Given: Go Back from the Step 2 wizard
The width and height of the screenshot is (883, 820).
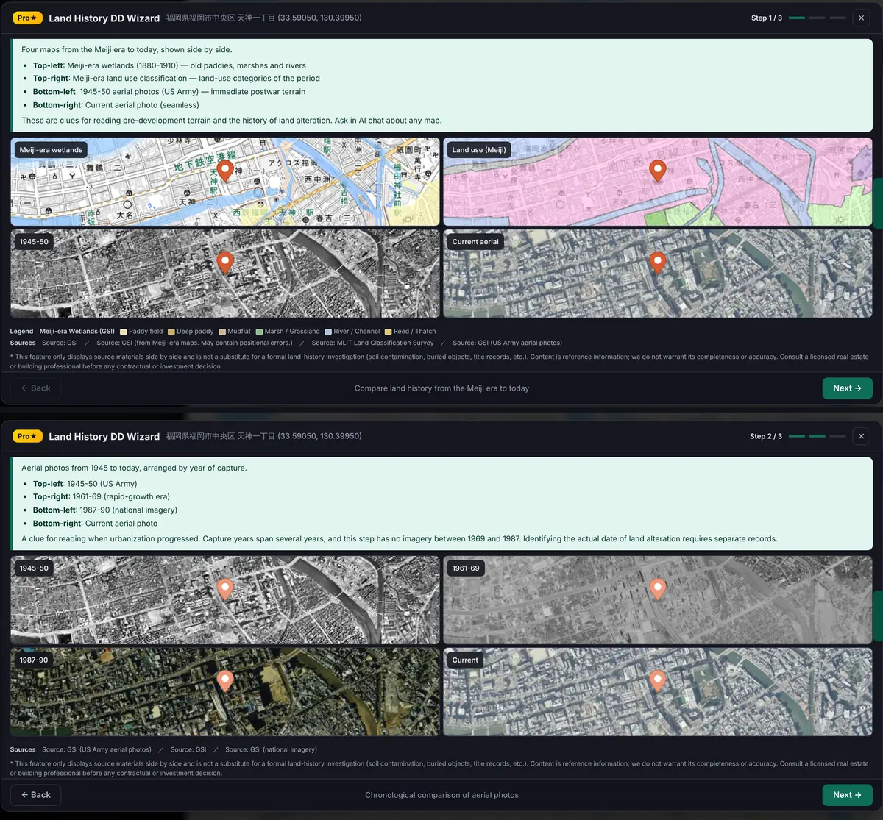Looking at the screenshot, I should 35,795.
